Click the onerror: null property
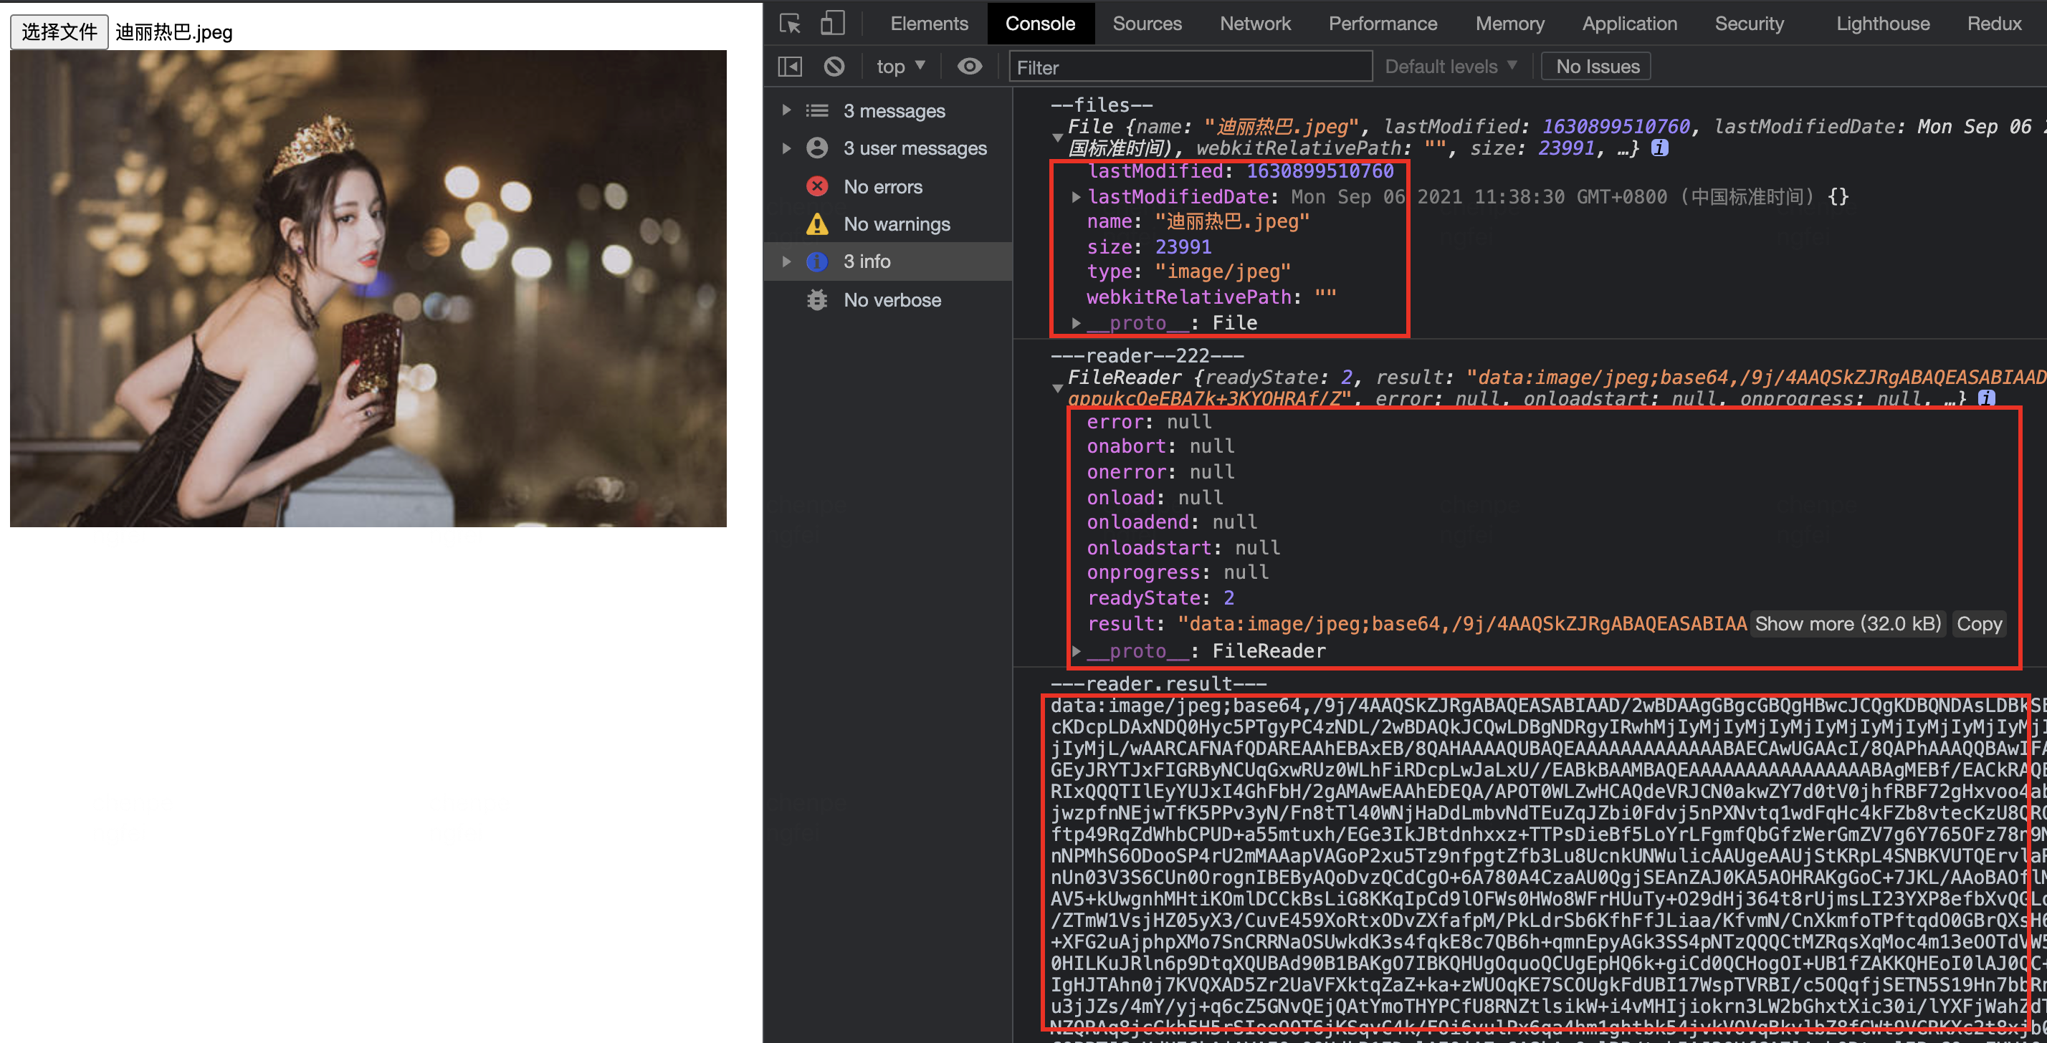 [x=1160, y=472]
